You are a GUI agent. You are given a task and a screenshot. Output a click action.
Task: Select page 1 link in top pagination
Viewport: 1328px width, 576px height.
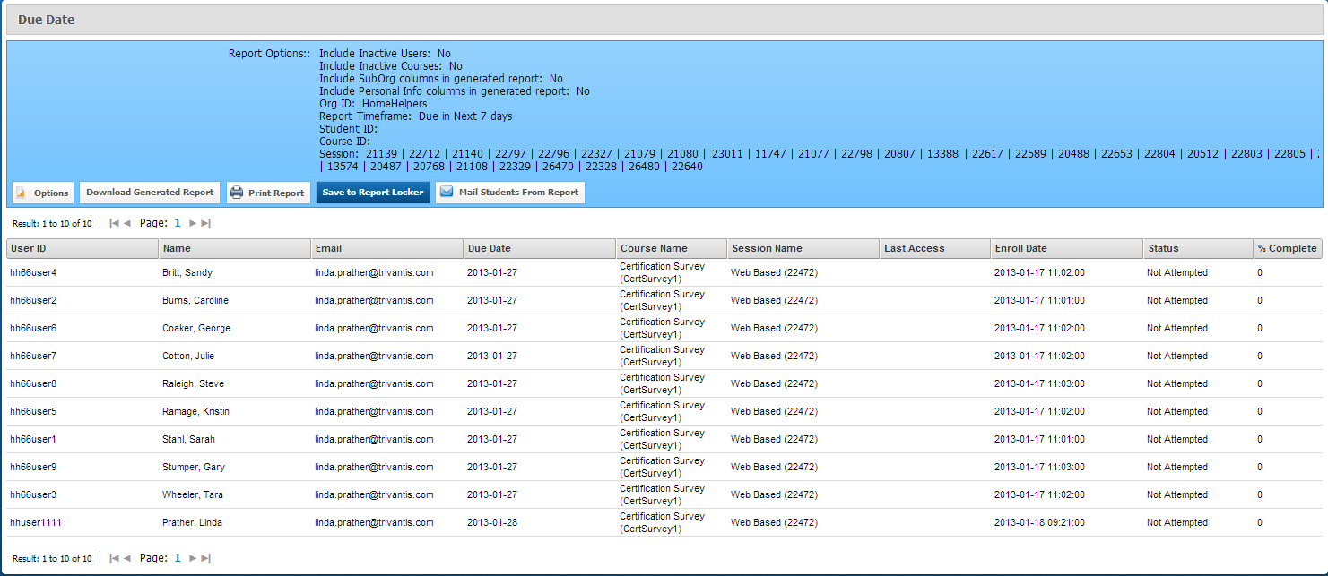[178, 223]
